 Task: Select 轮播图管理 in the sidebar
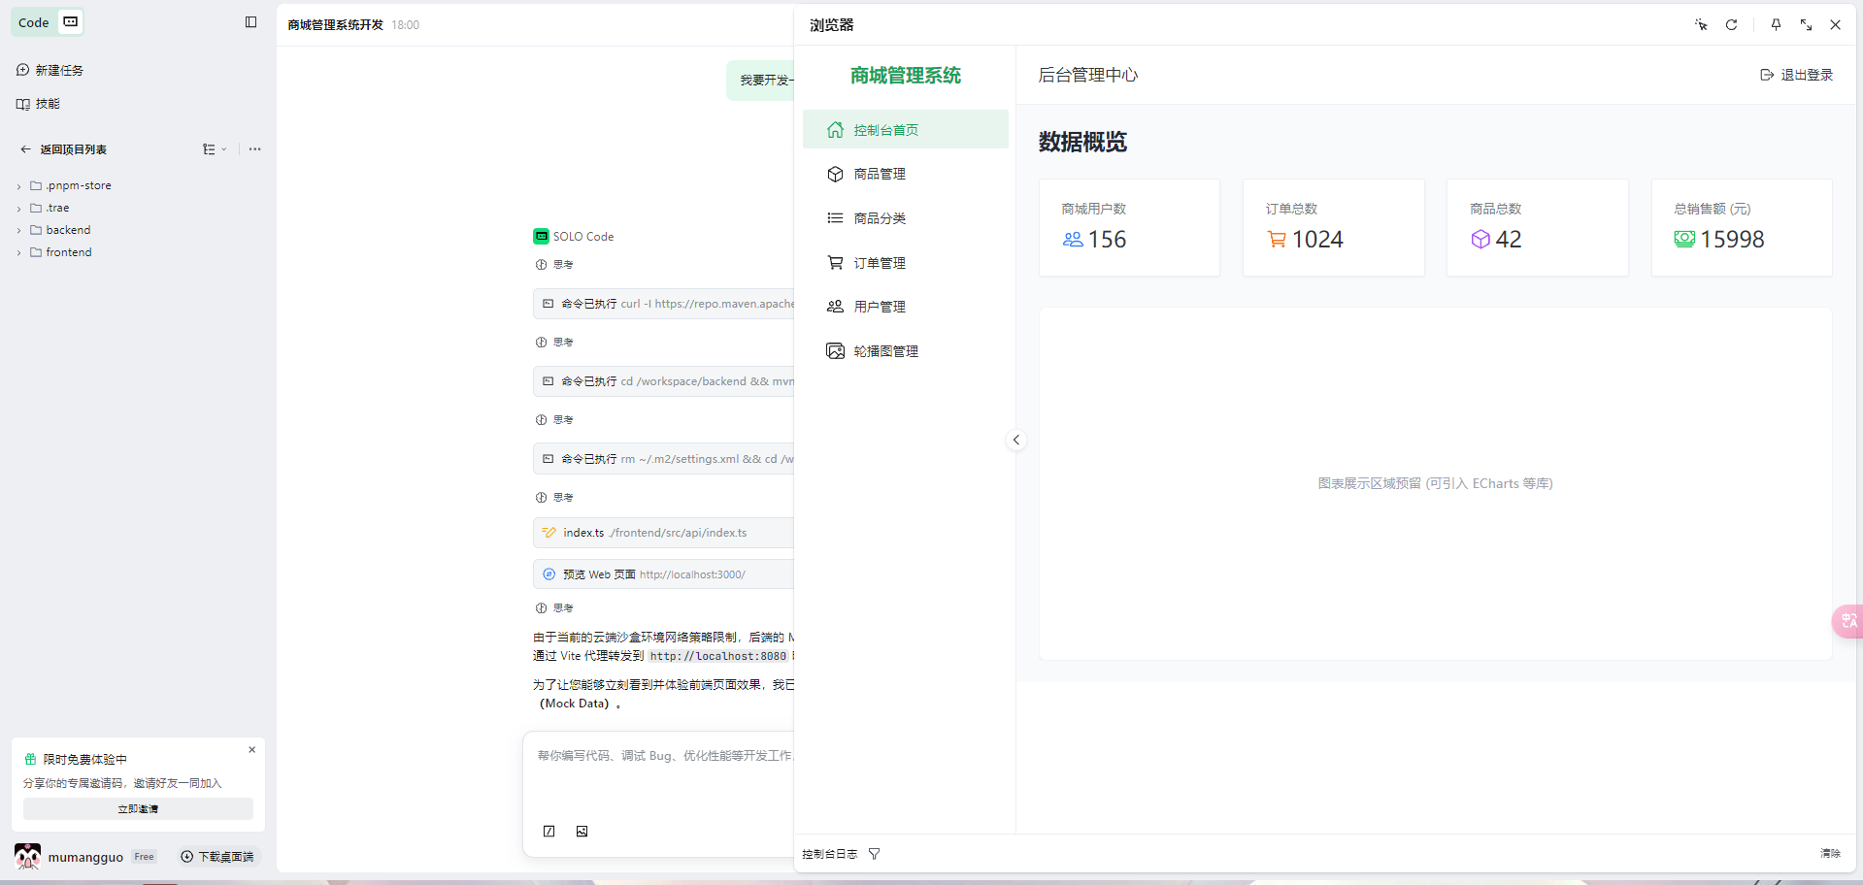[885, 351]
